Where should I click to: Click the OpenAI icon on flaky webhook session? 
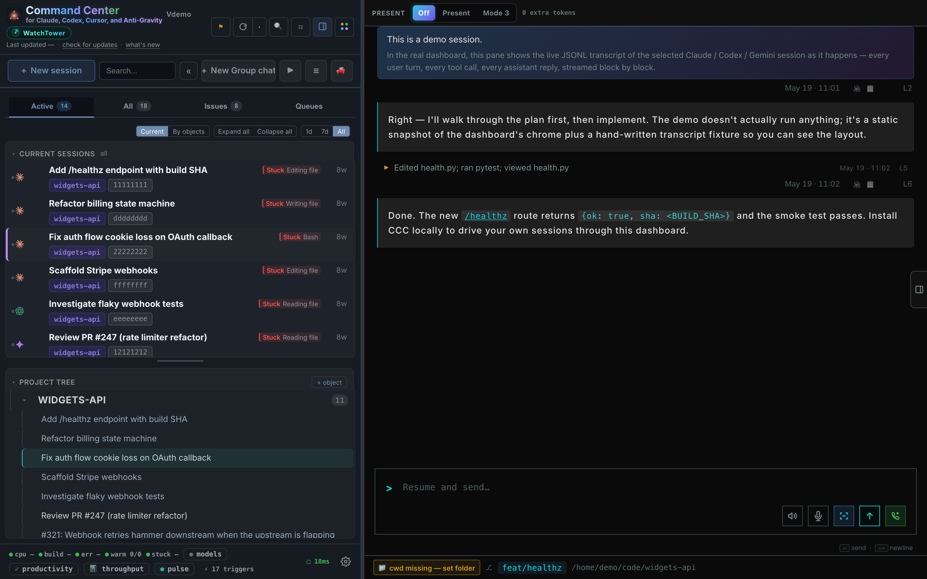(x=20, y=311)
